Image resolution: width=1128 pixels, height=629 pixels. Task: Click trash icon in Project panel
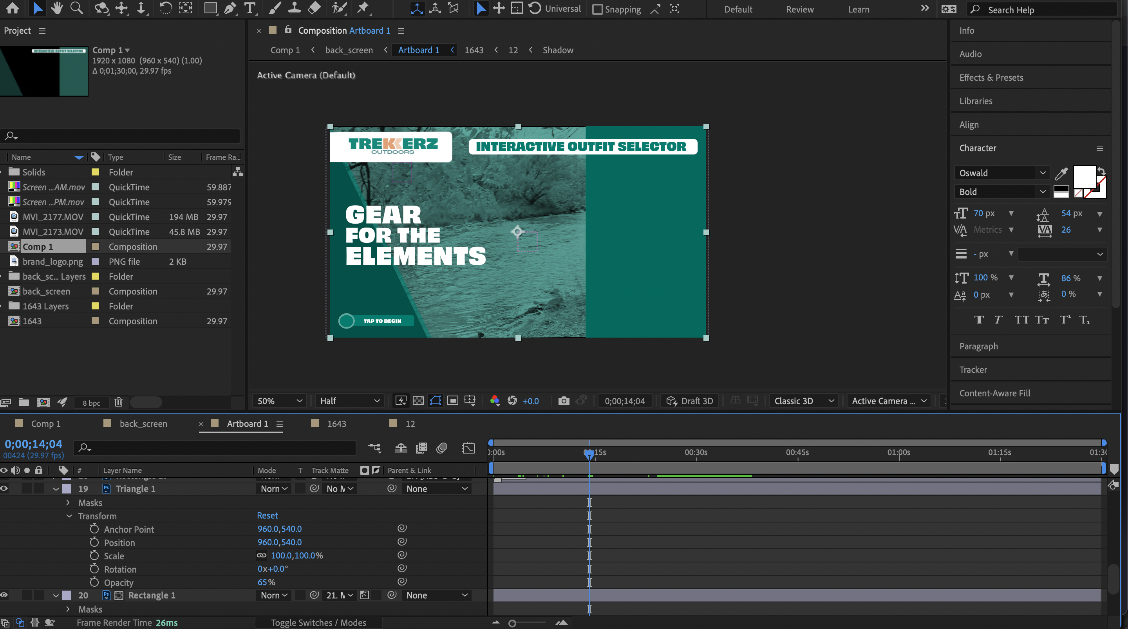pyautogui.click(x=118, y=402)
